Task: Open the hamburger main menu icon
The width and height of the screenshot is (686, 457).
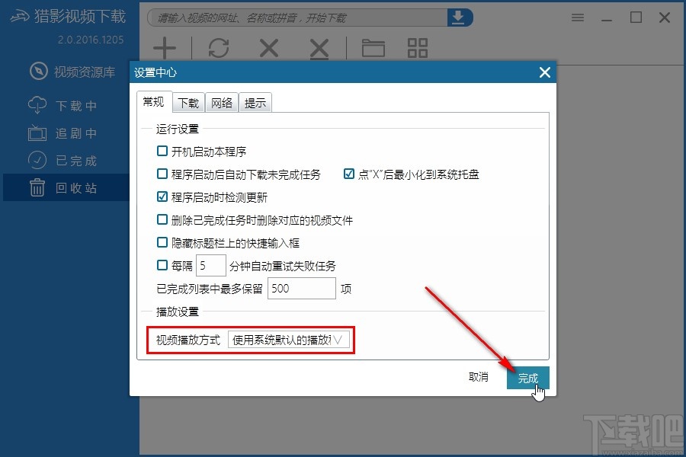Action: click(578, 18)
